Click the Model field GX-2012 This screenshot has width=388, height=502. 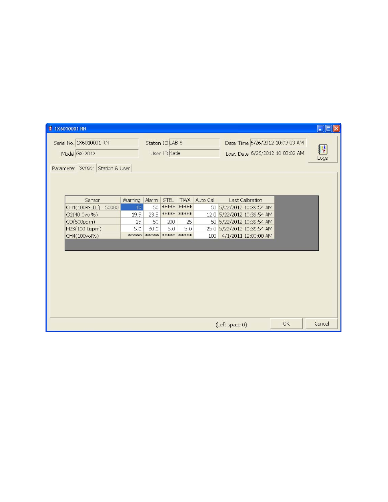pos(107,154)
